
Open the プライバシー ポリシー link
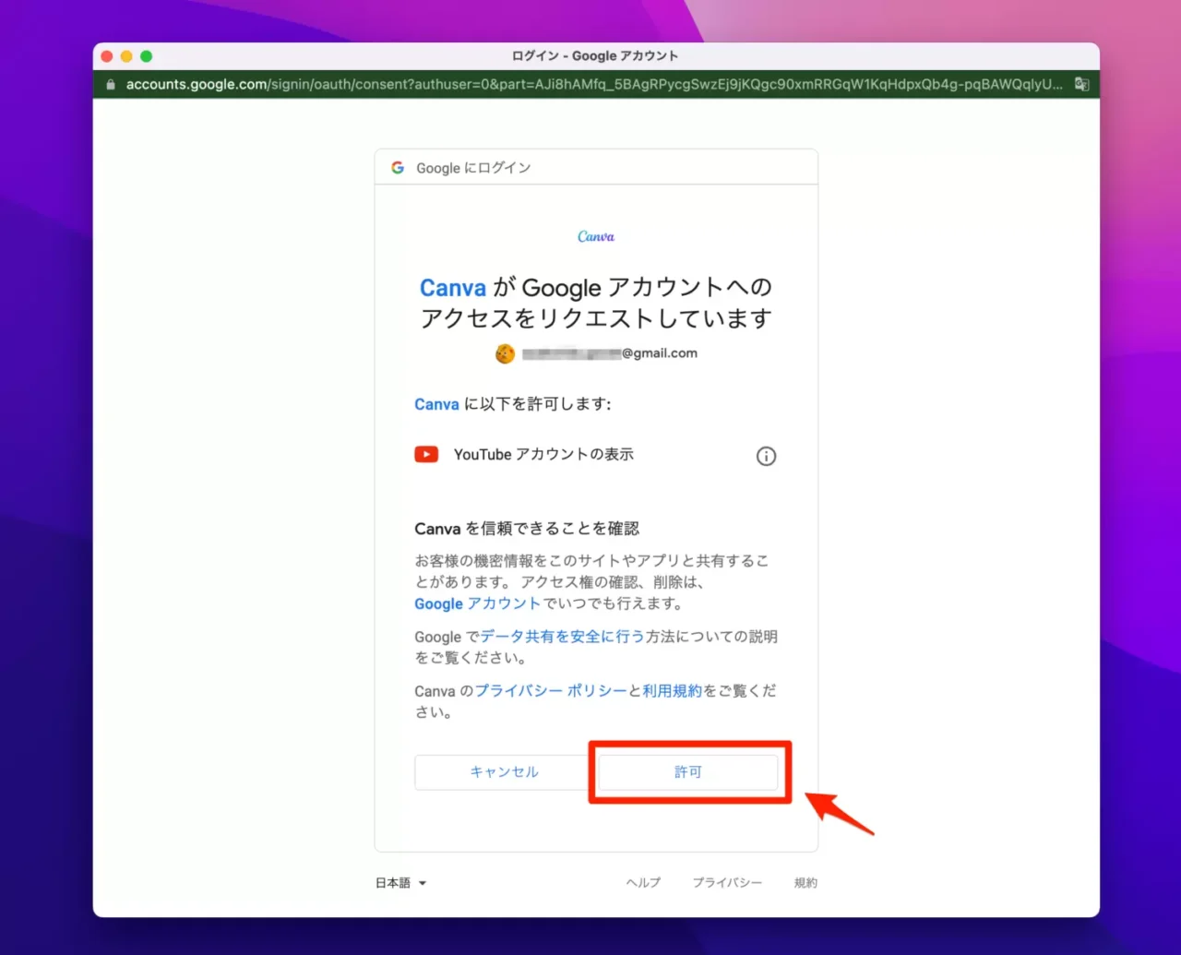(x=551, y=691)
